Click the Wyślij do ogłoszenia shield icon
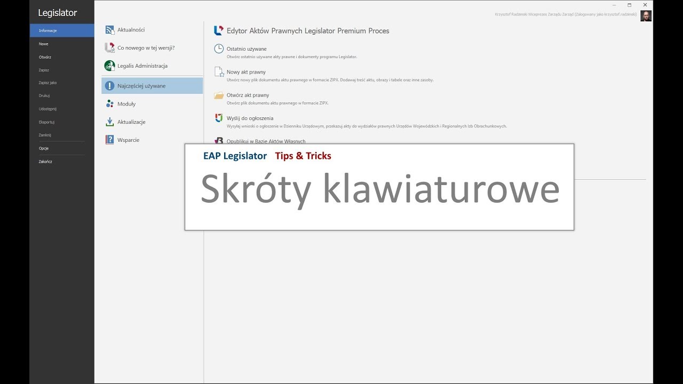Image resolution: width=683 pixels, height=384 pixels. point(219,118)
